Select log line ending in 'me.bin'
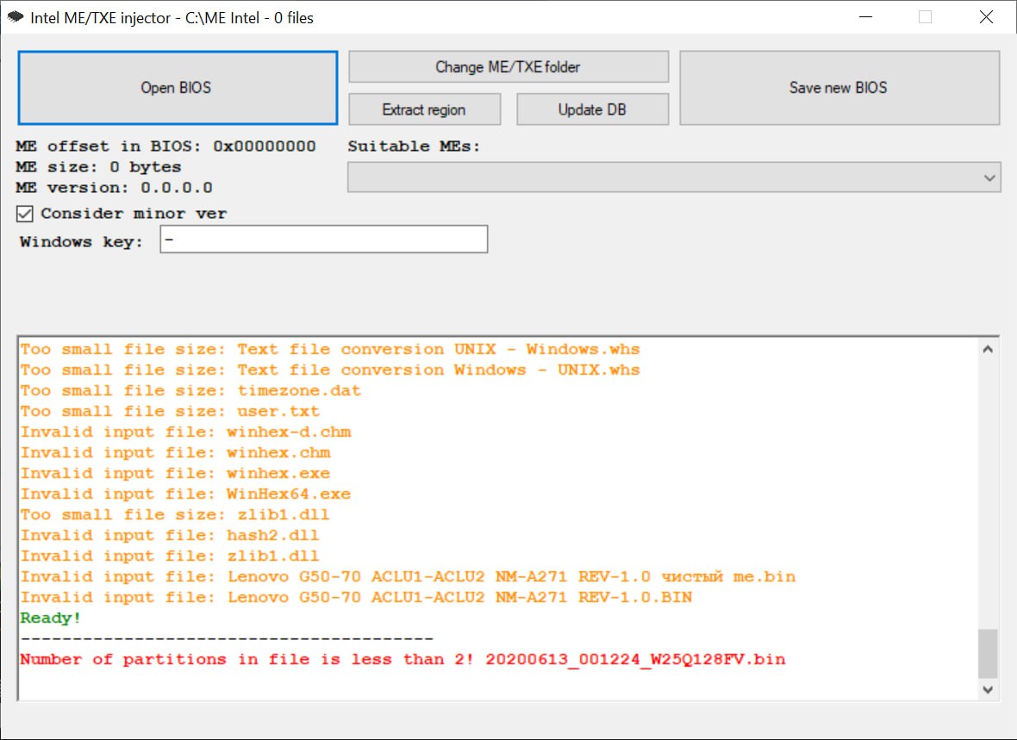Image resolution: width=1017 pixels, height=740 pixels. pyautogui.click(x=408, y=577)
